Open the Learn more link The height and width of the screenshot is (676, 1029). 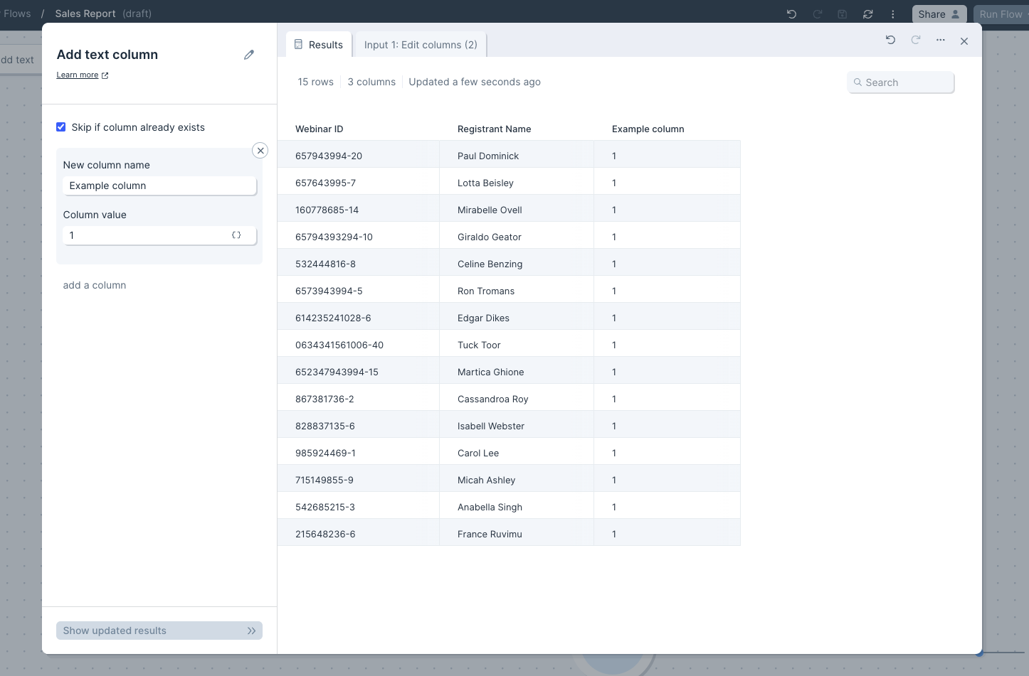[x=78, y=75]
